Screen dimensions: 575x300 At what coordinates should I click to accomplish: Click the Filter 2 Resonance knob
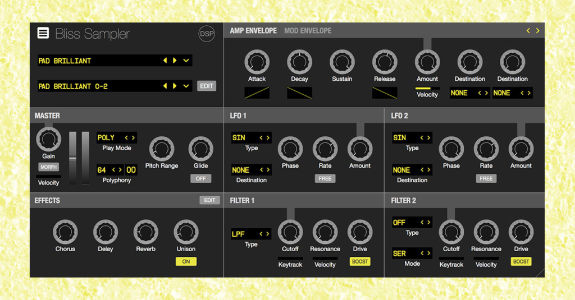click(x=486, y=232)
